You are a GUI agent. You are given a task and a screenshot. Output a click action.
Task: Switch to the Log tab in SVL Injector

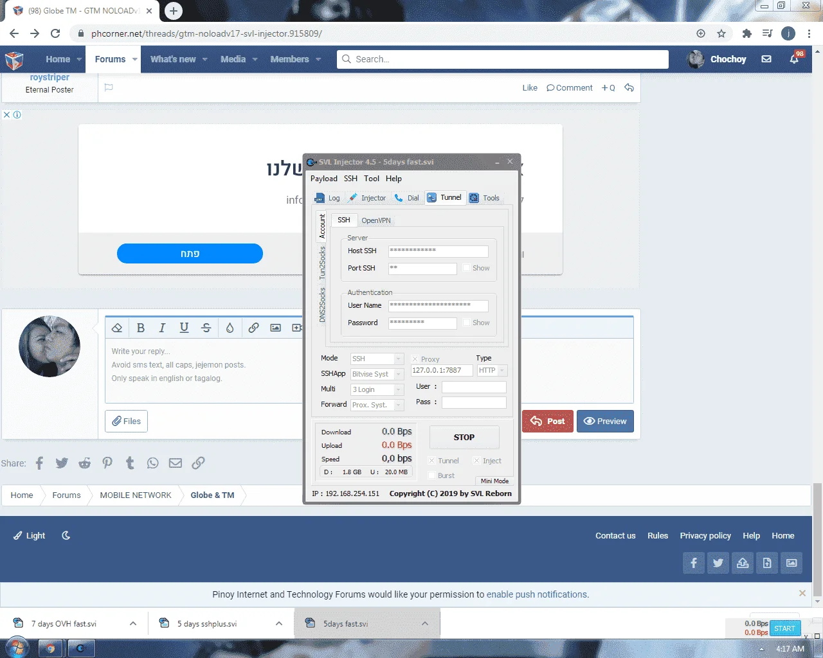click(x=328, y=198)
